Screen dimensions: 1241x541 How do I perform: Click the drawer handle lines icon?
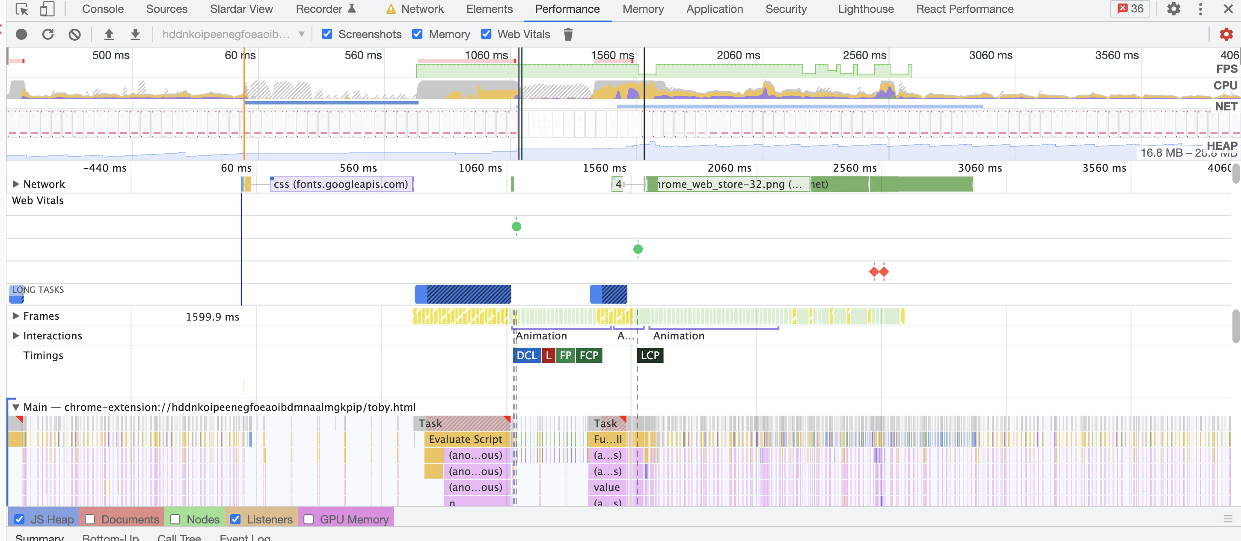(1227, 519)
